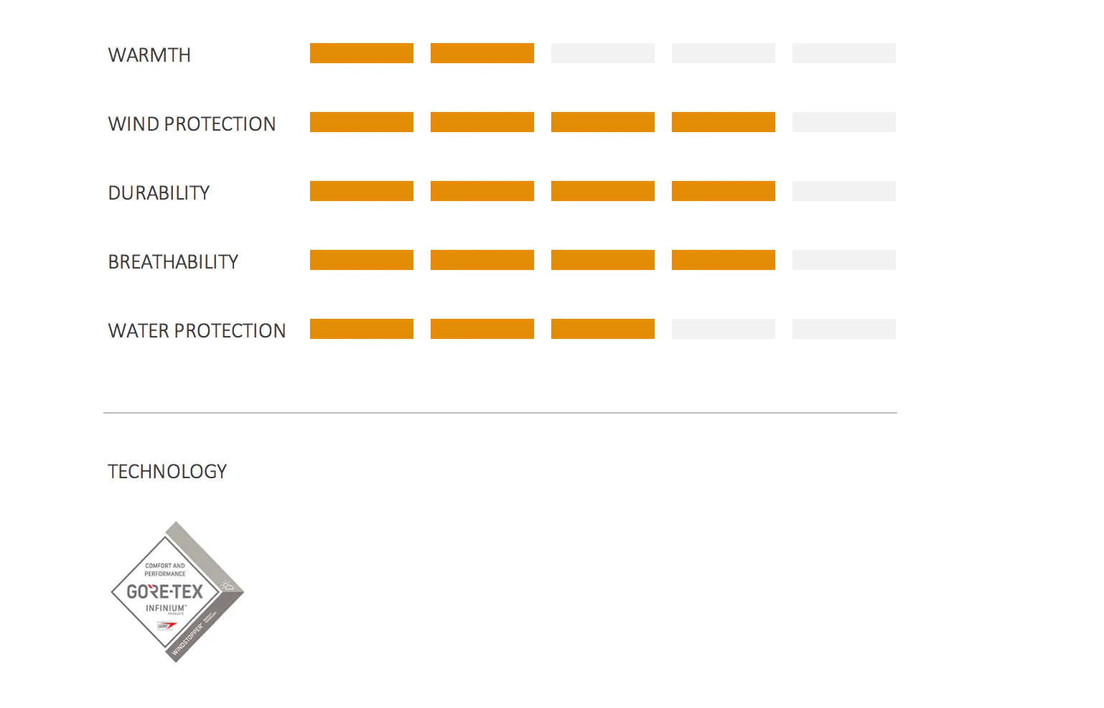Click the third orange Water Protection bar
The image size is (1104, 708).
click(603, 329)
